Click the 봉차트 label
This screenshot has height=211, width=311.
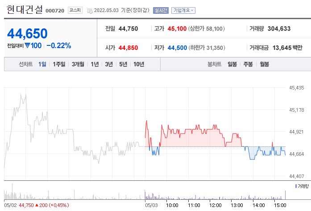(x=215, y=64)
